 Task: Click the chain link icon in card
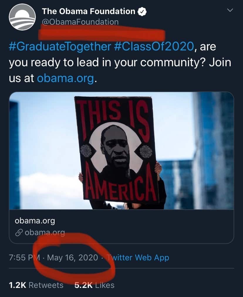tap(19, 232)
